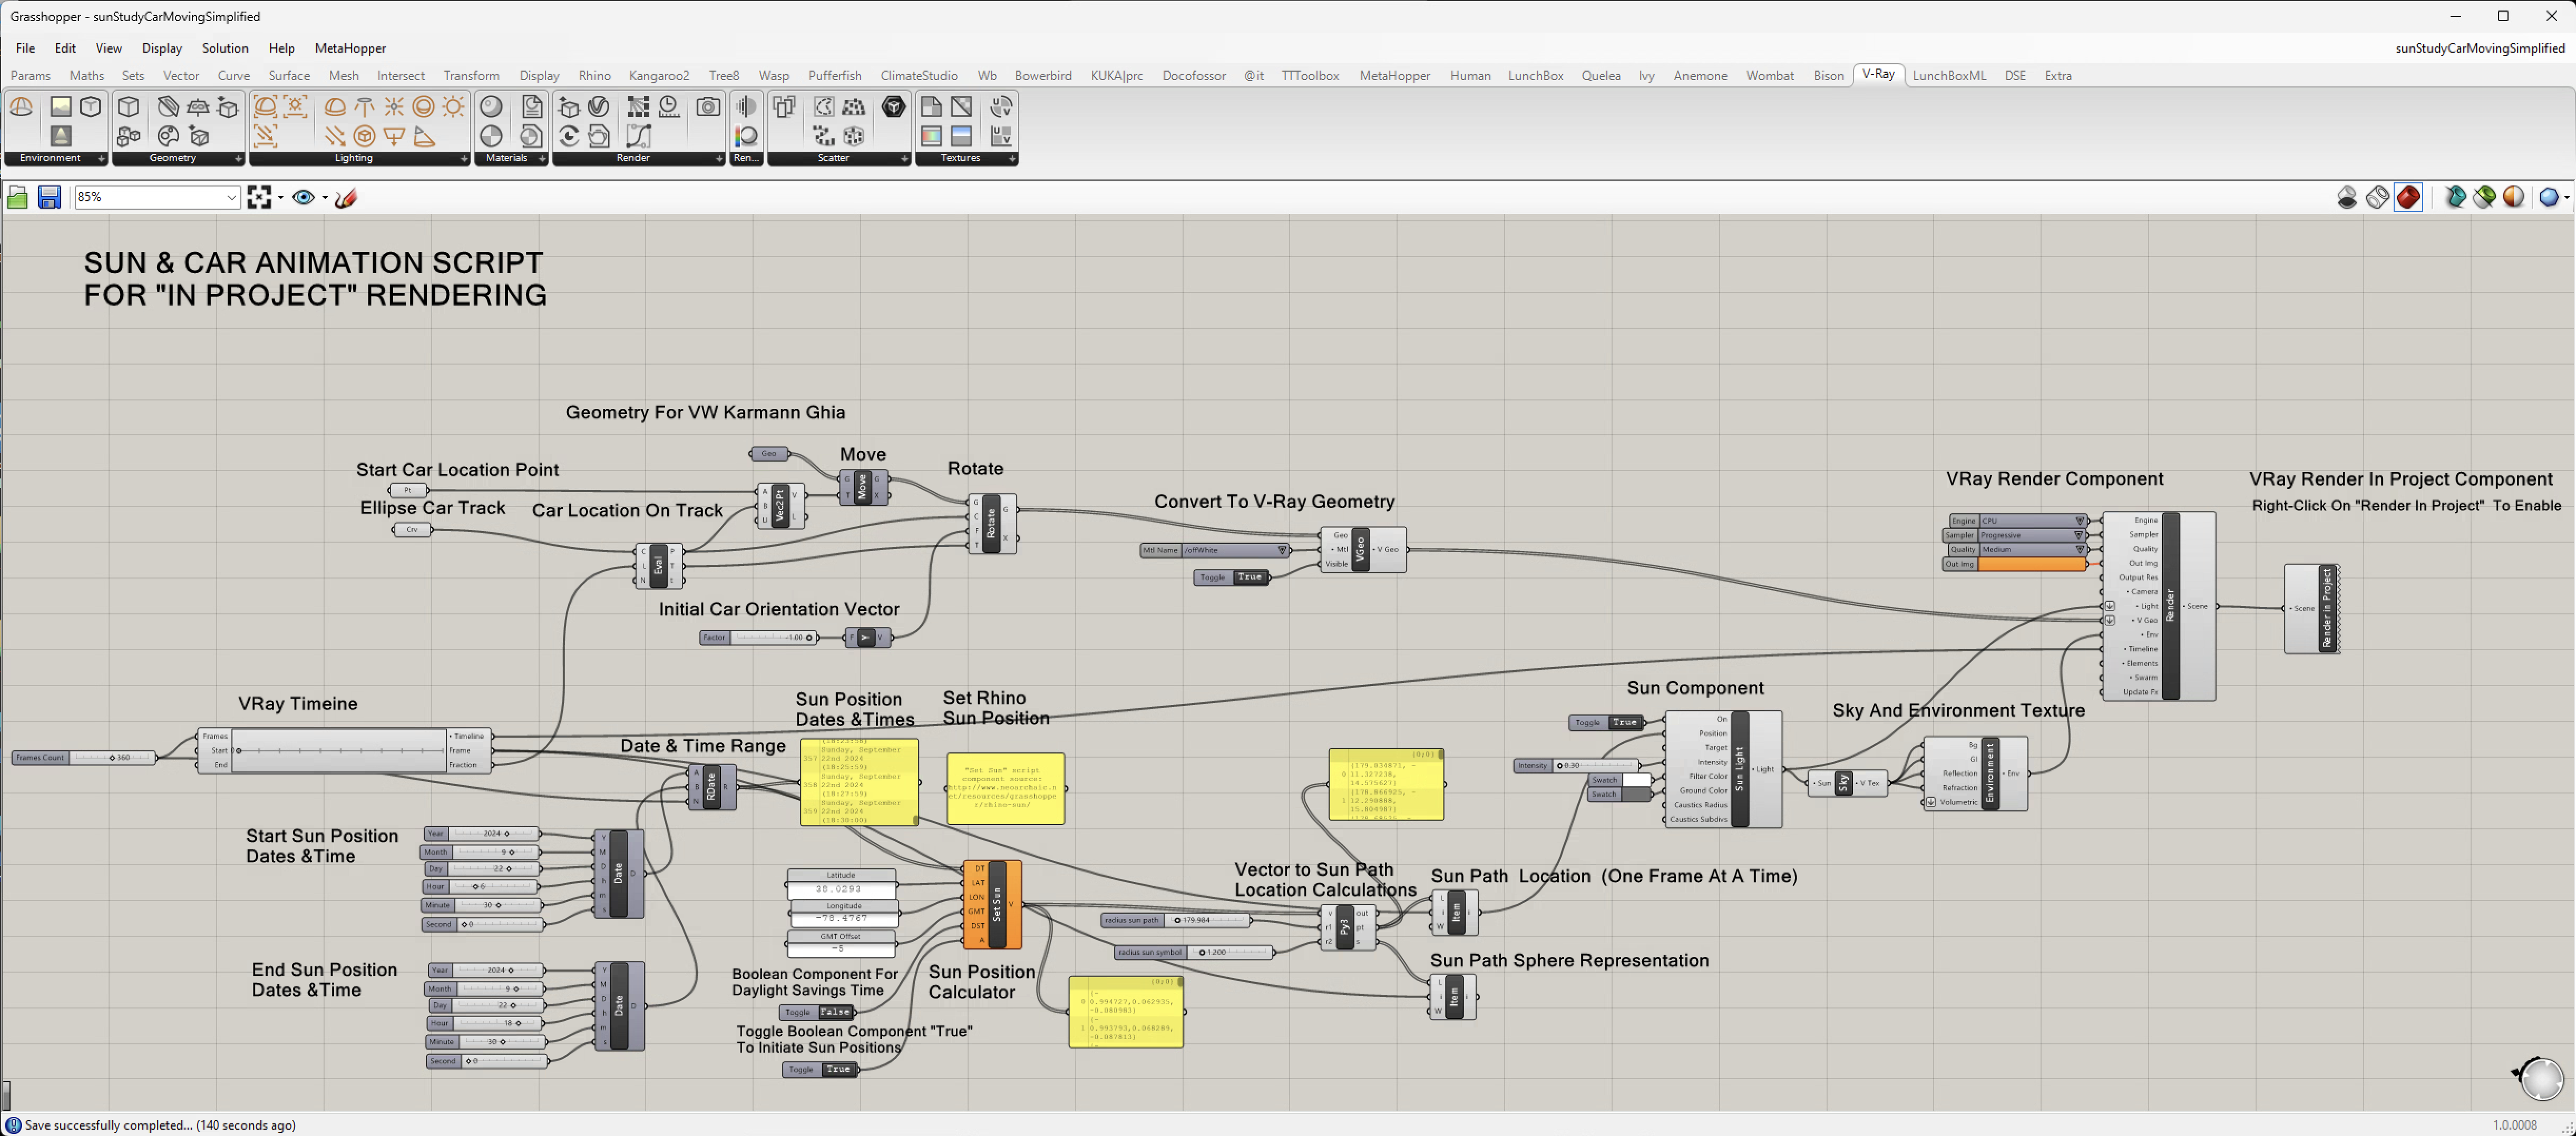Select the V-Ray camera icon in the Render panel
Image resolution: width=2576 pixels, height=1136 pixels.
pyautogui.click(x=708, y=107)
